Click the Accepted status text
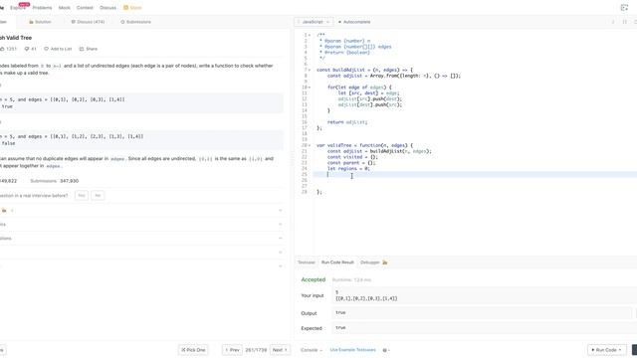637x358 pixels. pyautogui.click(x=314, y=279)
